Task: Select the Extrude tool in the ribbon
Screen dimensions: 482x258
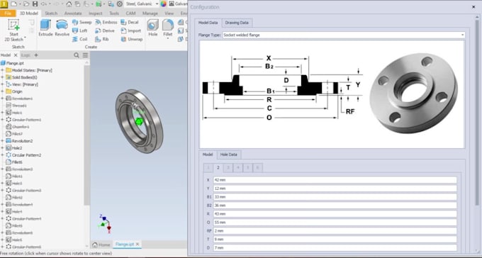Action: pos(45,28)
